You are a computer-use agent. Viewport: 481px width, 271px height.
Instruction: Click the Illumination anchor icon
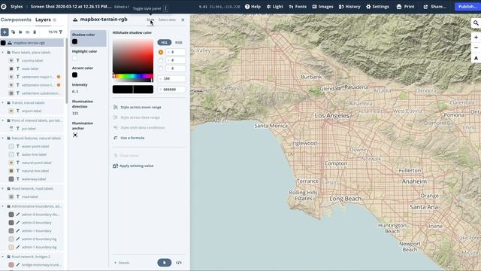(x=75, y=135)
